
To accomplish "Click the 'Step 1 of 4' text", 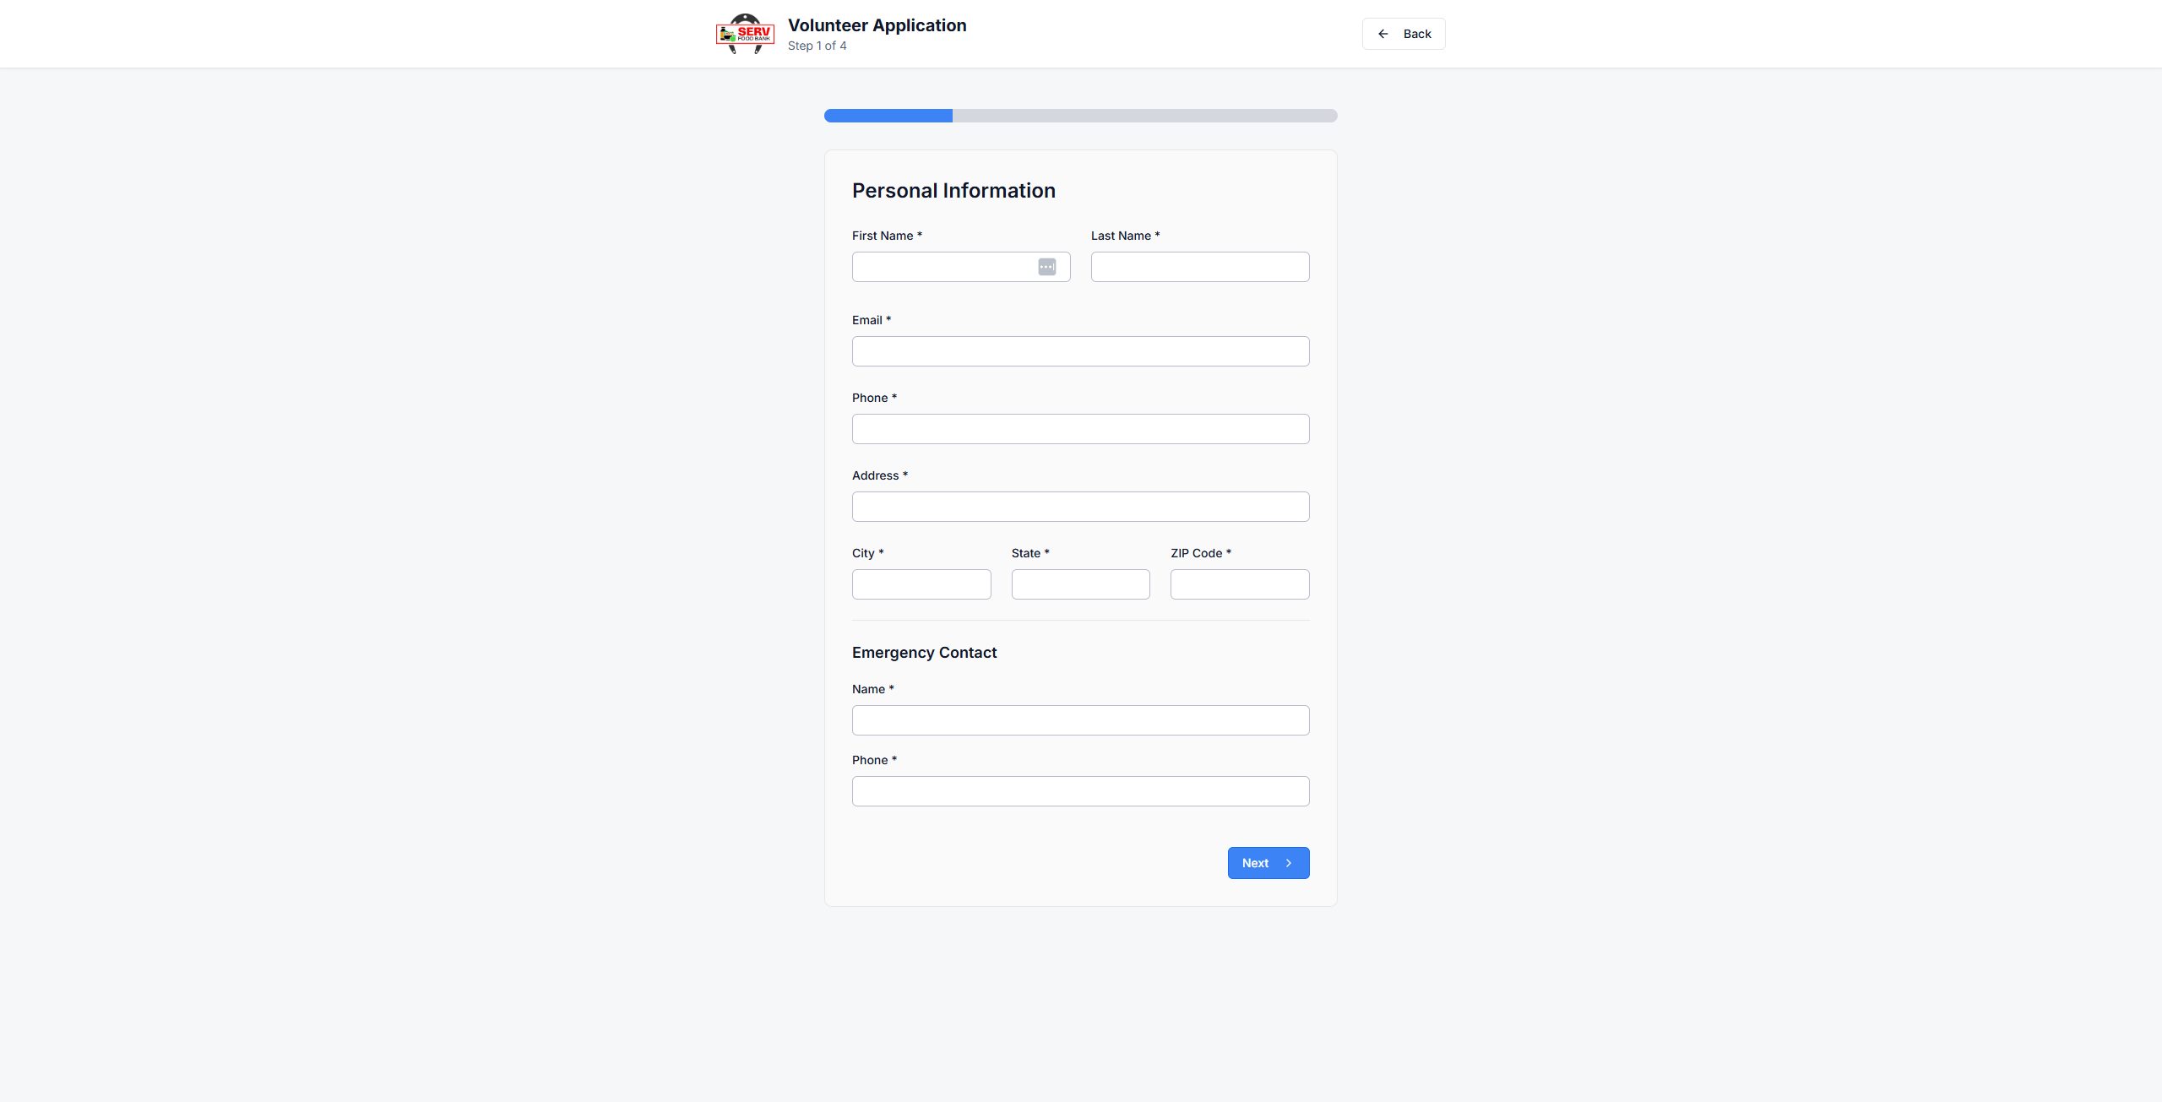I will (817, 46).
